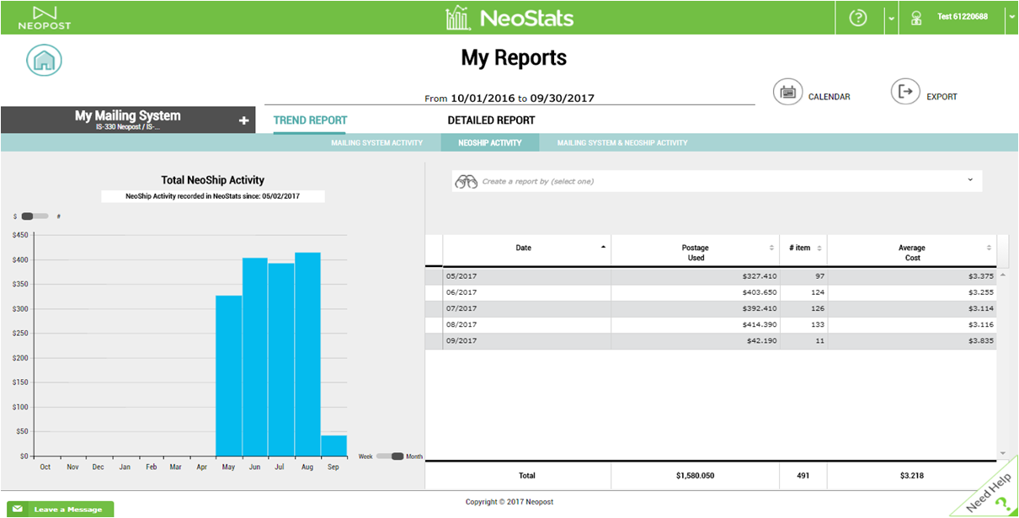Screen dimensions: 1019x518
Task: Click the binoculars icon in the report bar
Action: tap(468, 180)
